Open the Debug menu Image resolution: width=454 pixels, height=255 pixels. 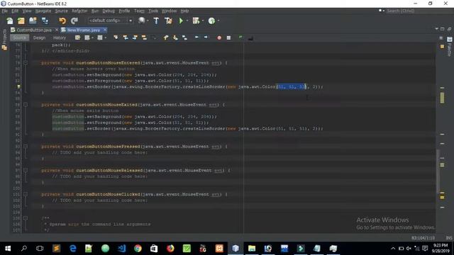pyautogui.click(x=109, y=11)
